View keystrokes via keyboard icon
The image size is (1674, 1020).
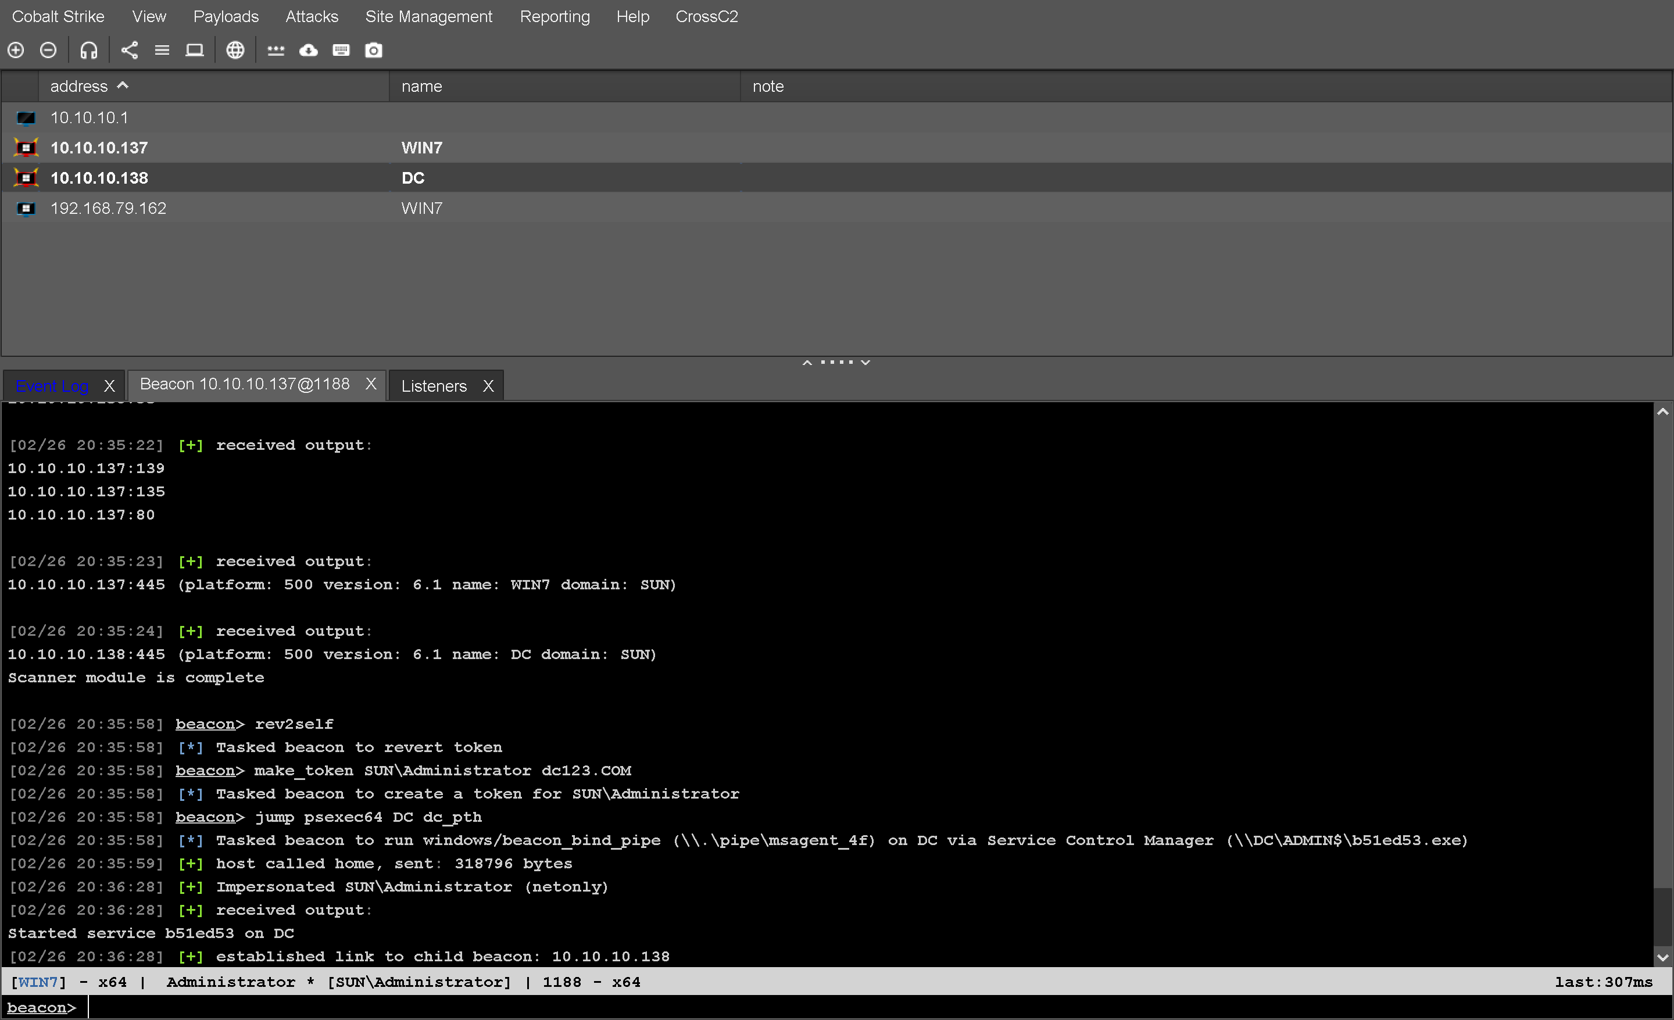click(x=341, y=50)
